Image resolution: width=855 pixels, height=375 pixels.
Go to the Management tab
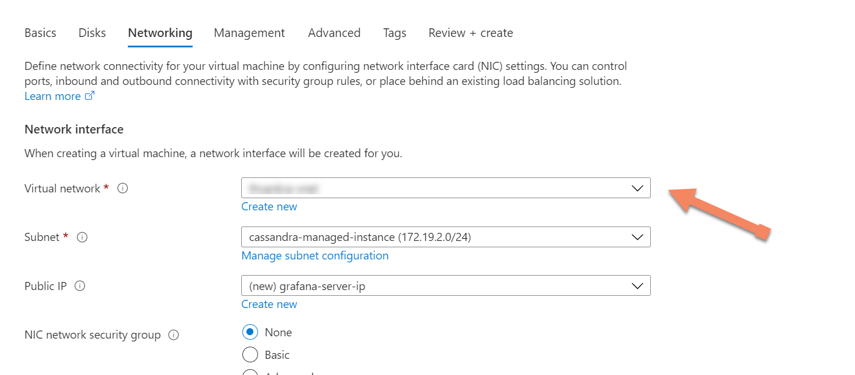[249, 33]
